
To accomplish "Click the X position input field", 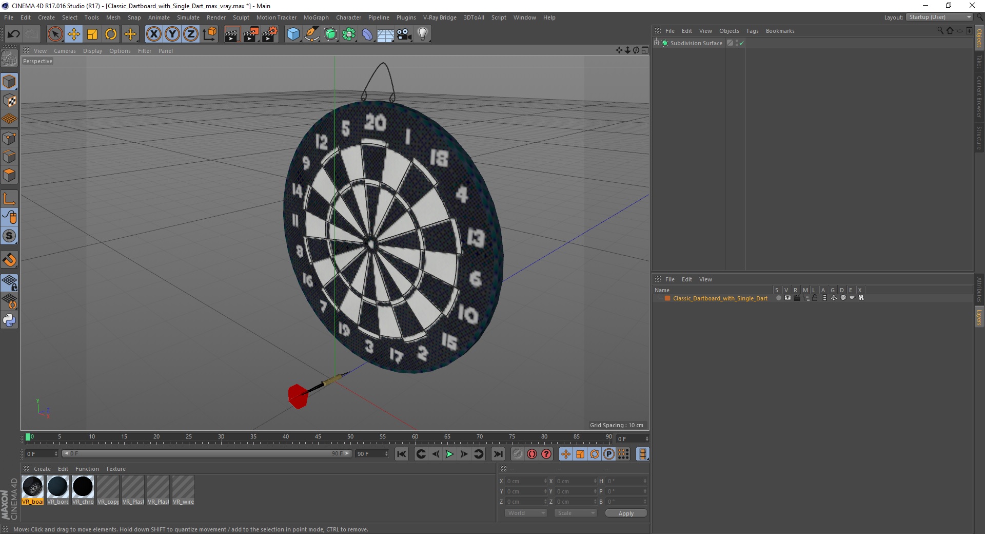I will click(526, 481).
